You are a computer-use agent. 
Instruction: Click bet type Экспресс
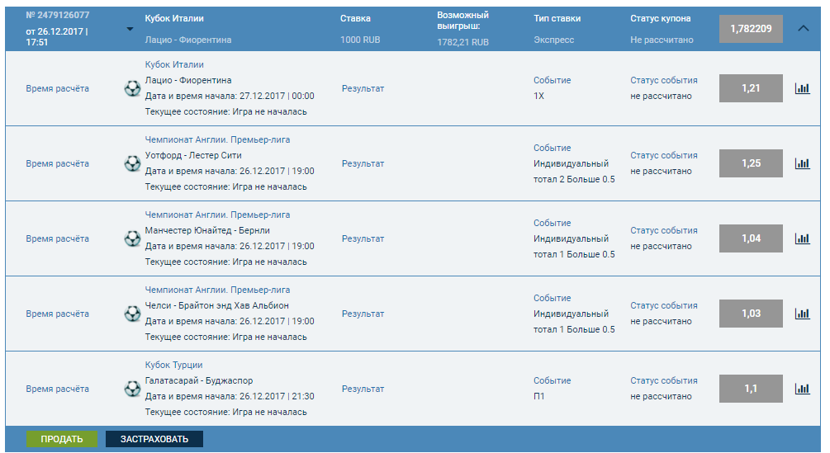pos(553,40)
